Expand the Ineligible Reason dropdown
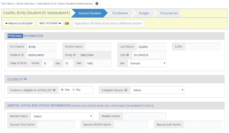The width and height of the screenshot is (229, 133). [x=157, y=90]
